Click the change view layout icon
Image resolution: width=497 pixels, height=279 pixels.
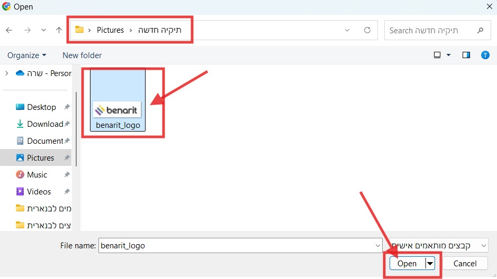[x=437, y=55]
